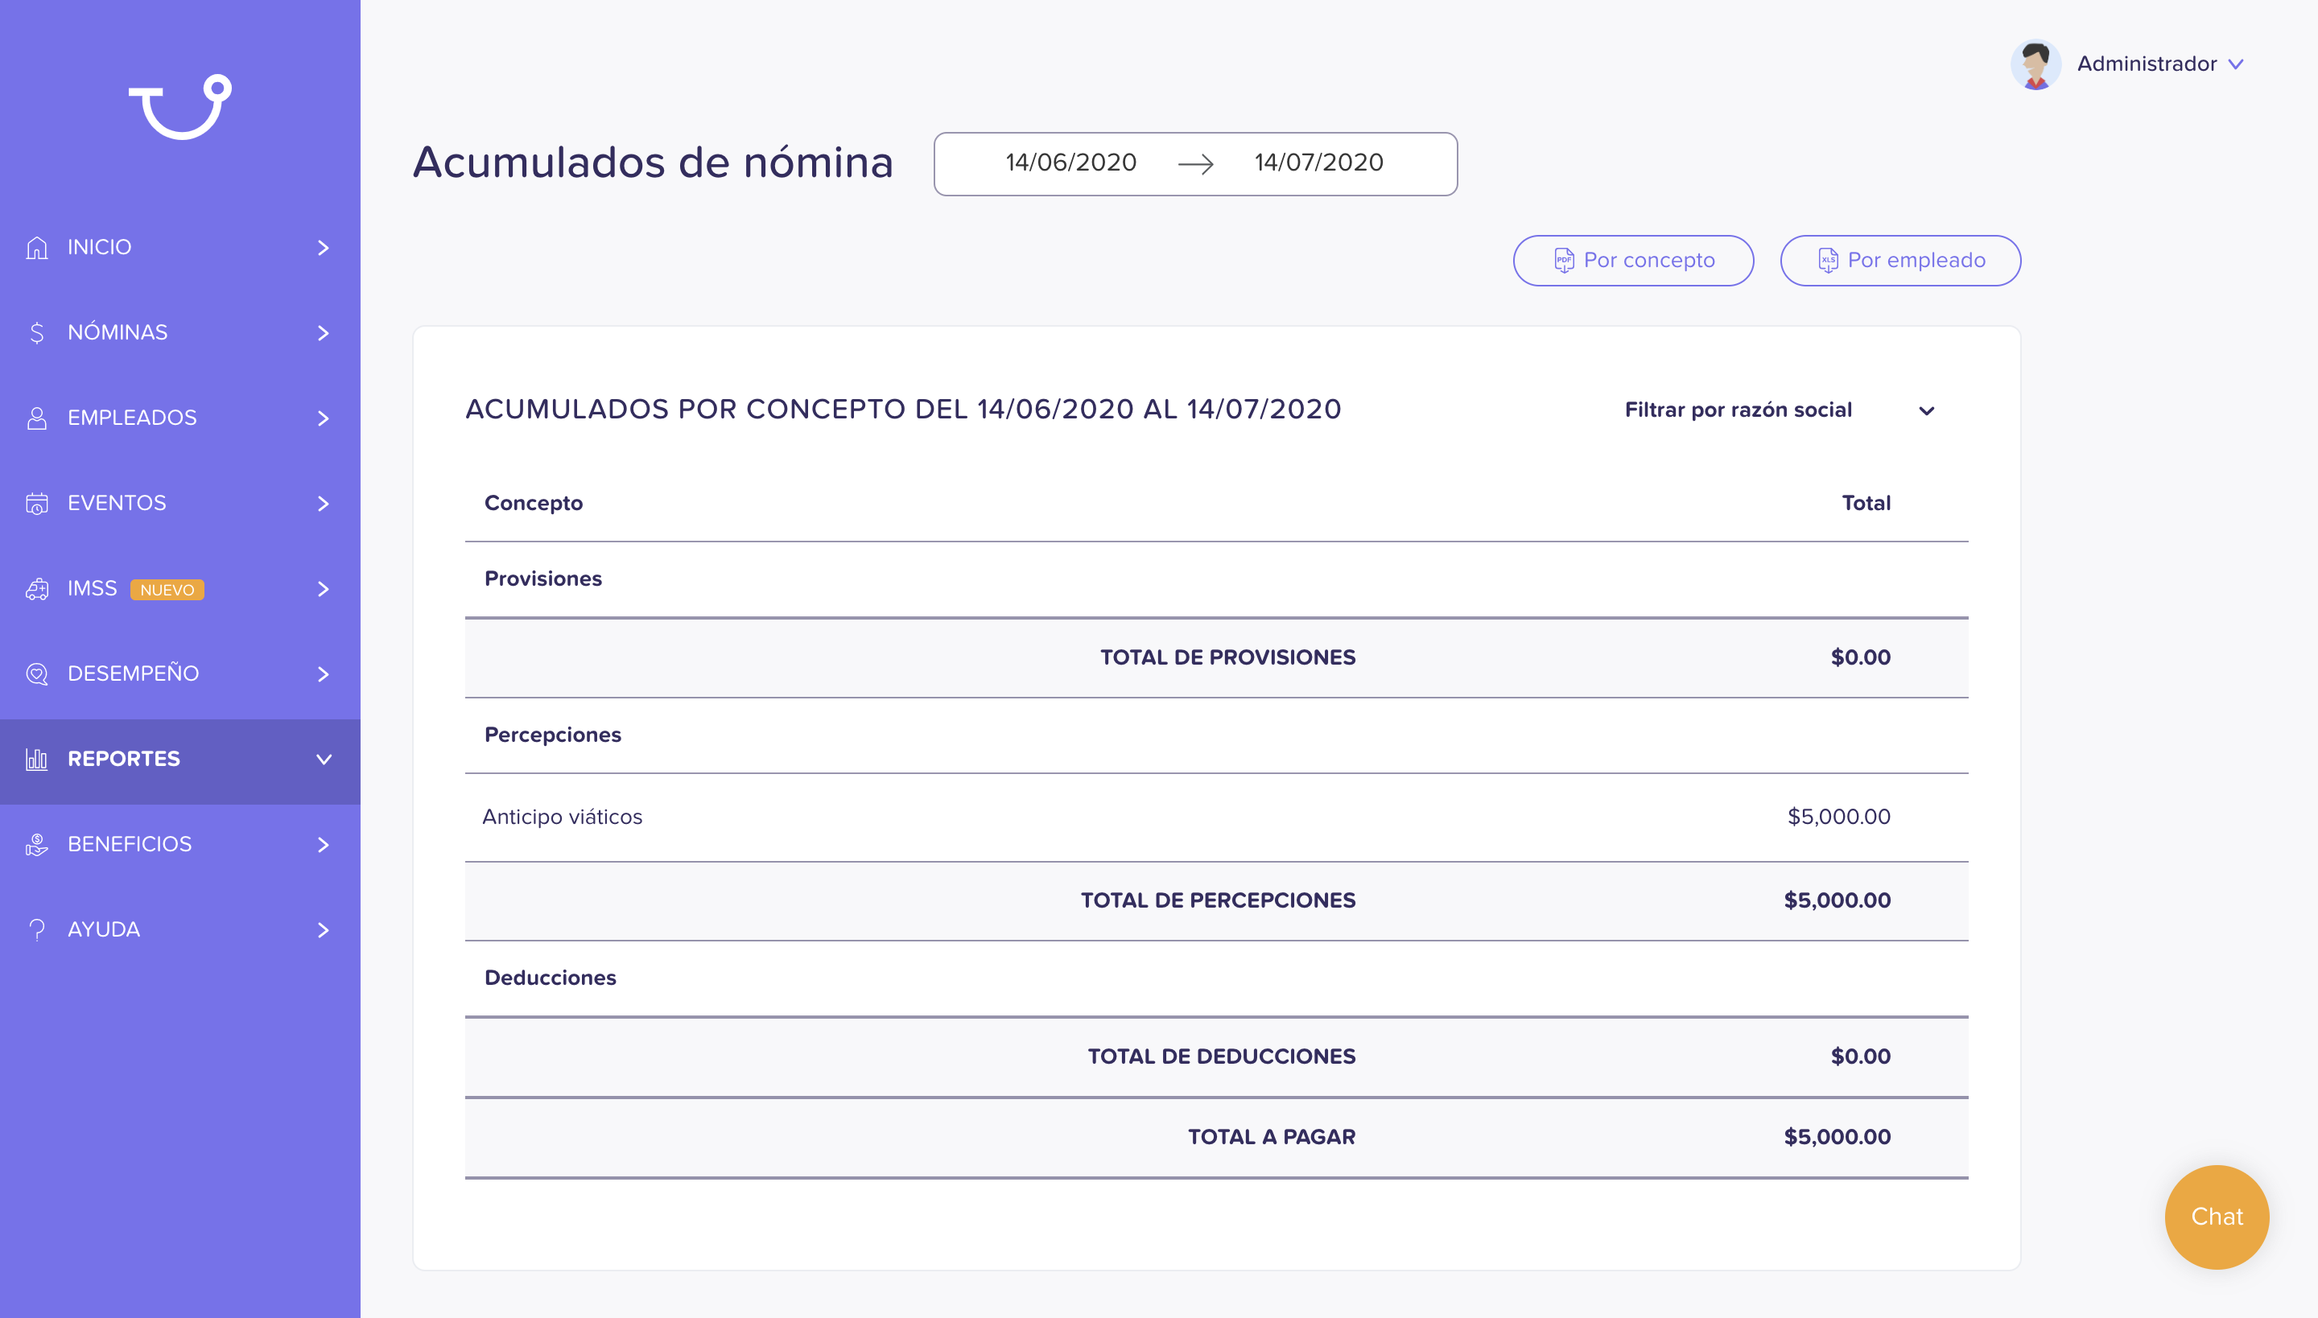The height and width of the screenshot is (1318, 2318).
Task: Click the Deducciones section heading
Action: click(x=550, y=978)
